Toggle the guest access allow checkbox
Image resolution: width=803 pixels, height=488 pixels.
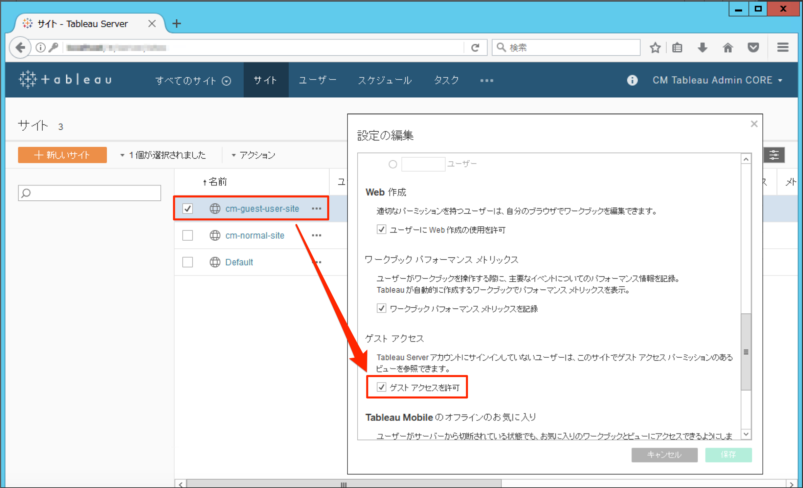coord(381,387)
